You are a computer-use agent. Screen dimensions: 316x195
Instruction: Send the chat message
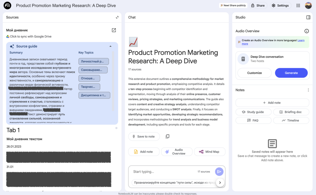[219, 172]
